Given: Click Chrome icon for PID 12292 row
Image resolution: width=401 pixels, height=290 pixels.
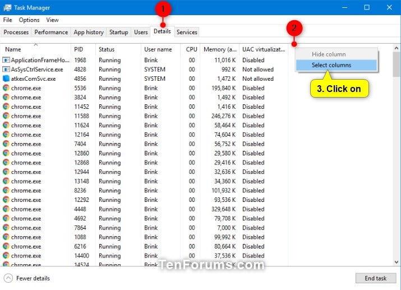Looking at the screenshot, I should [x=6, y=200].
